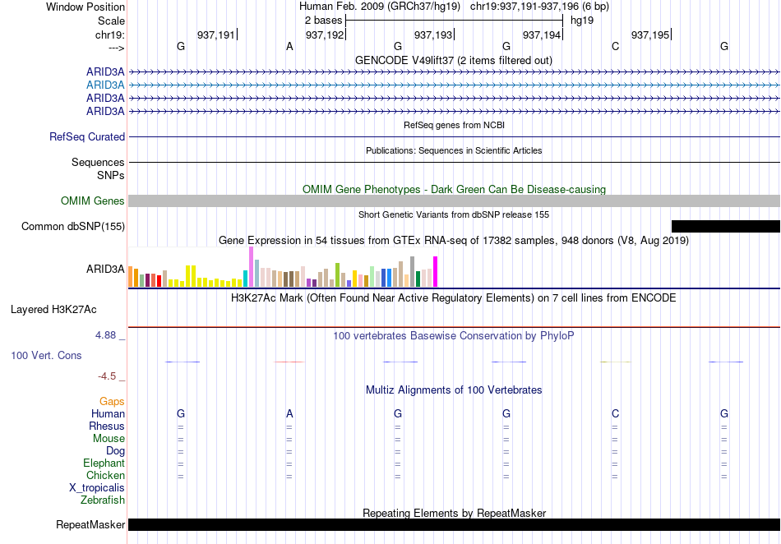Click the tallest violet GTEx expression bar
The height and width of the screenshot is (544, 781).
[x=251, y=267]
